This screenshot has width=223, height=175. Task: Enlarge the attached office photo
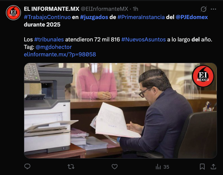[x=120, y=110]
